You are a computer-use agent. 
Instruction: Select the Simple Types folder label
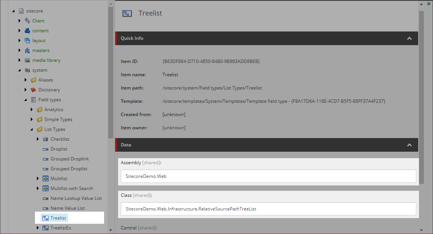pos(58,119)
